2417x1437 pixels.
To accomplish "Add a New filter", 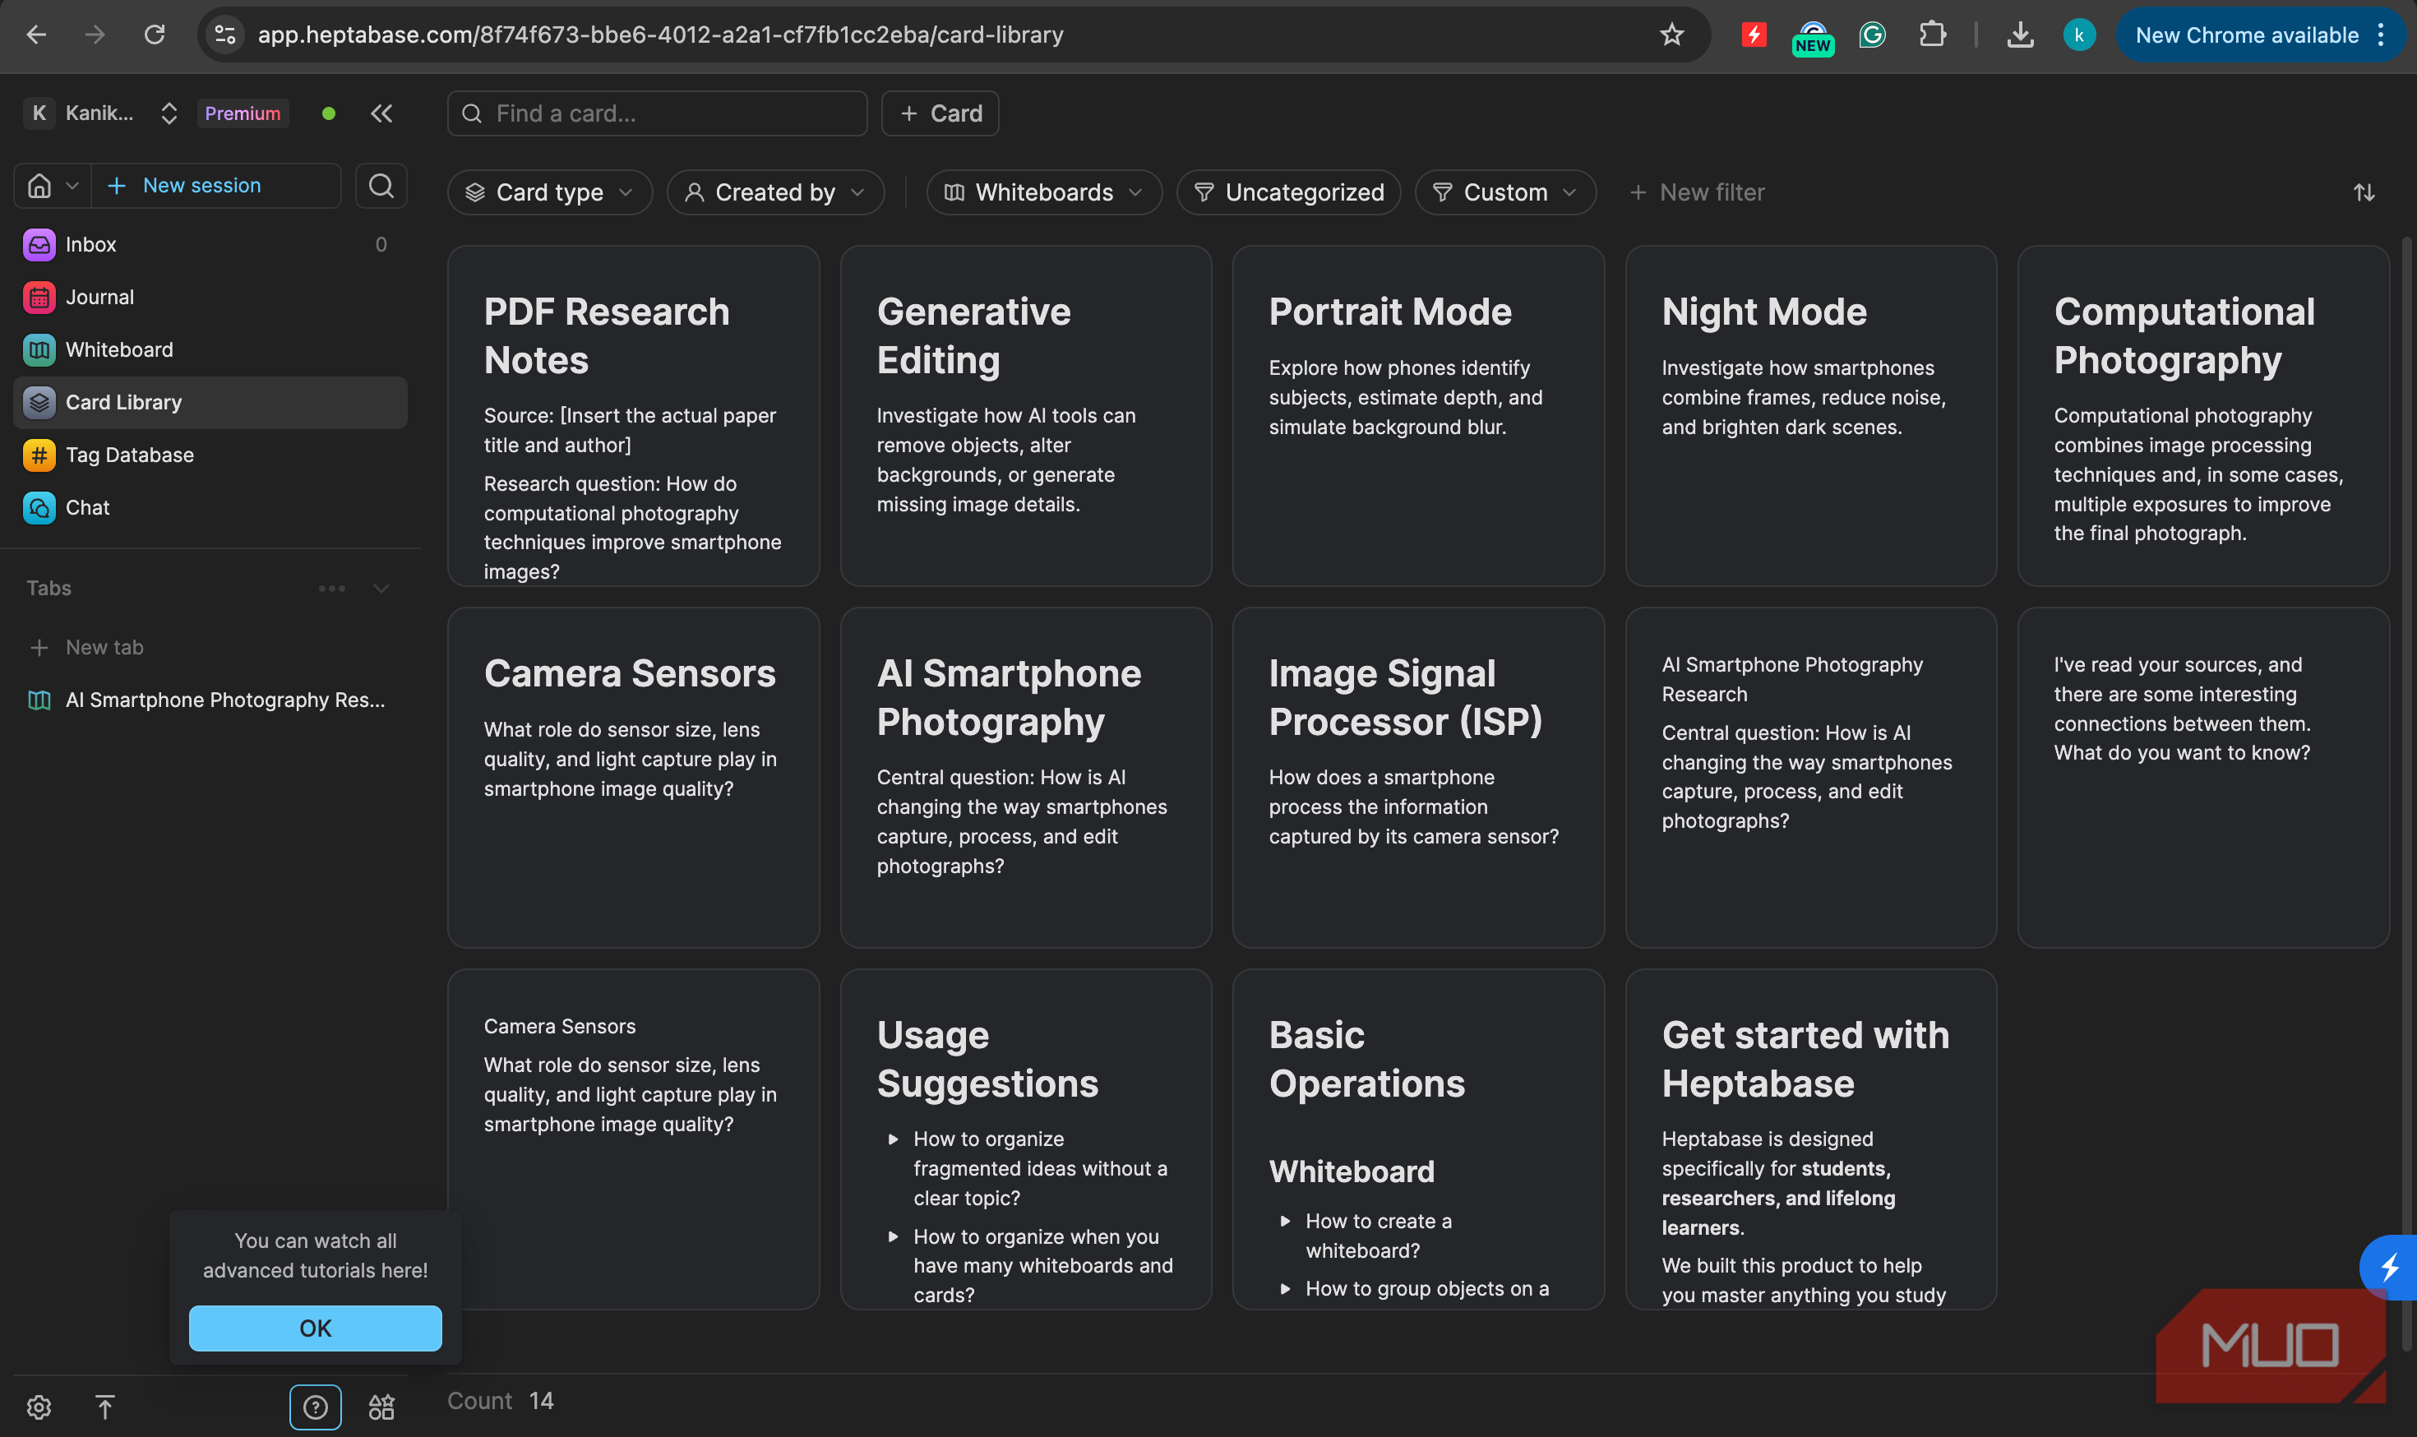I will tap(1697, 192).
